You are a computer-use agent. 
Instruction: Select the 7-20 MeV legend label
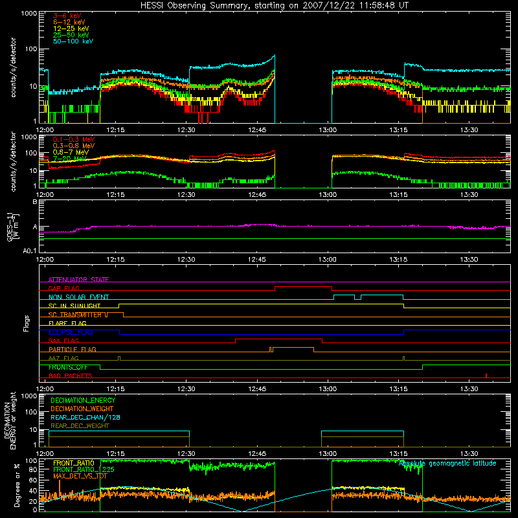[x=70, y=159]
